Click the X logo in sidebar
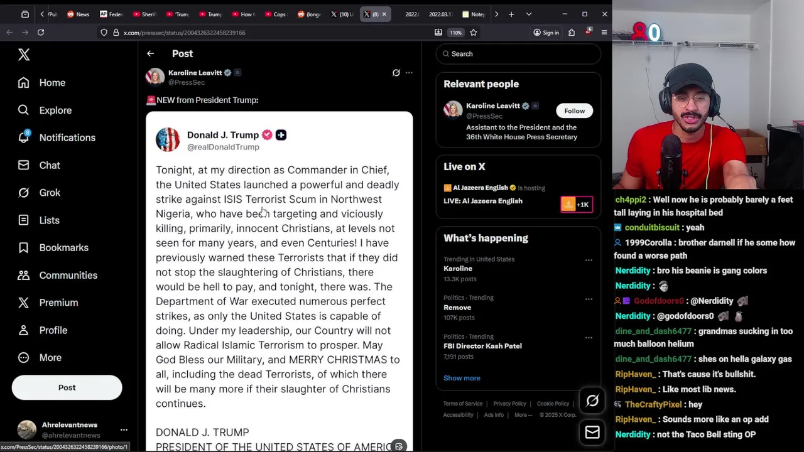This screenshot has height=452, width=804. [x=24, y=55]
